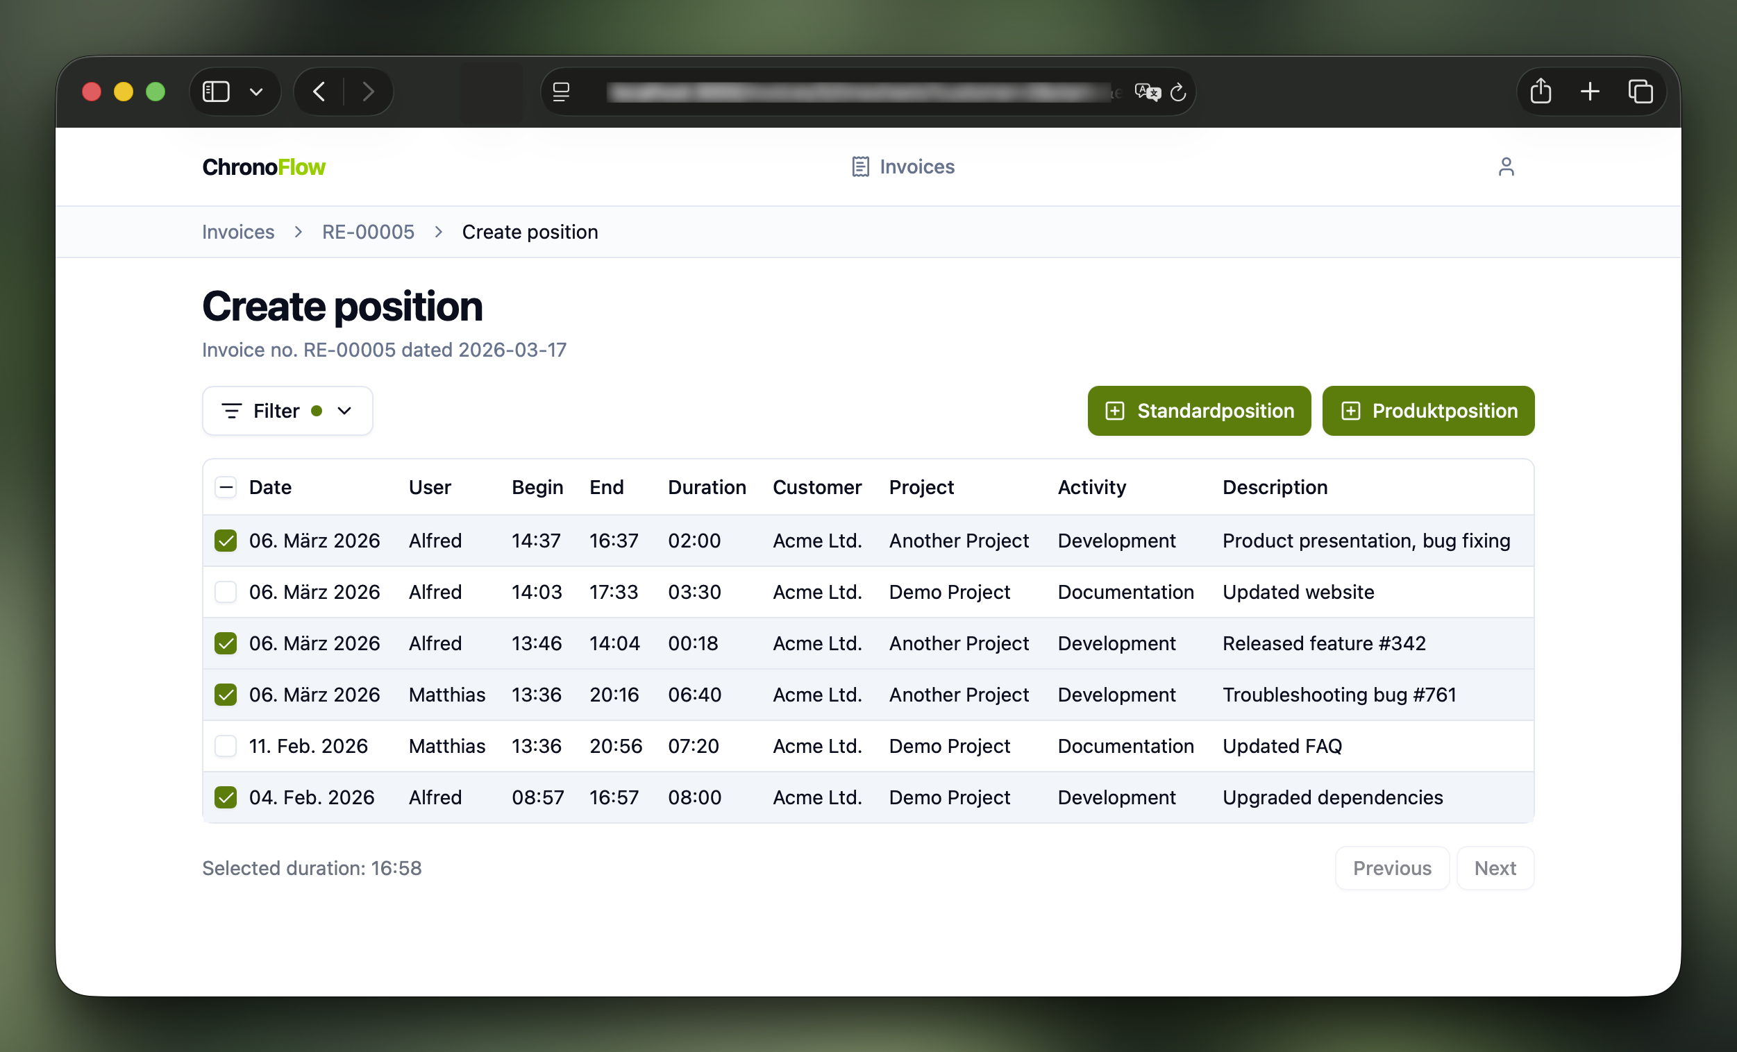Open the RE-00005 breadcrumb link

coord(367,231)
